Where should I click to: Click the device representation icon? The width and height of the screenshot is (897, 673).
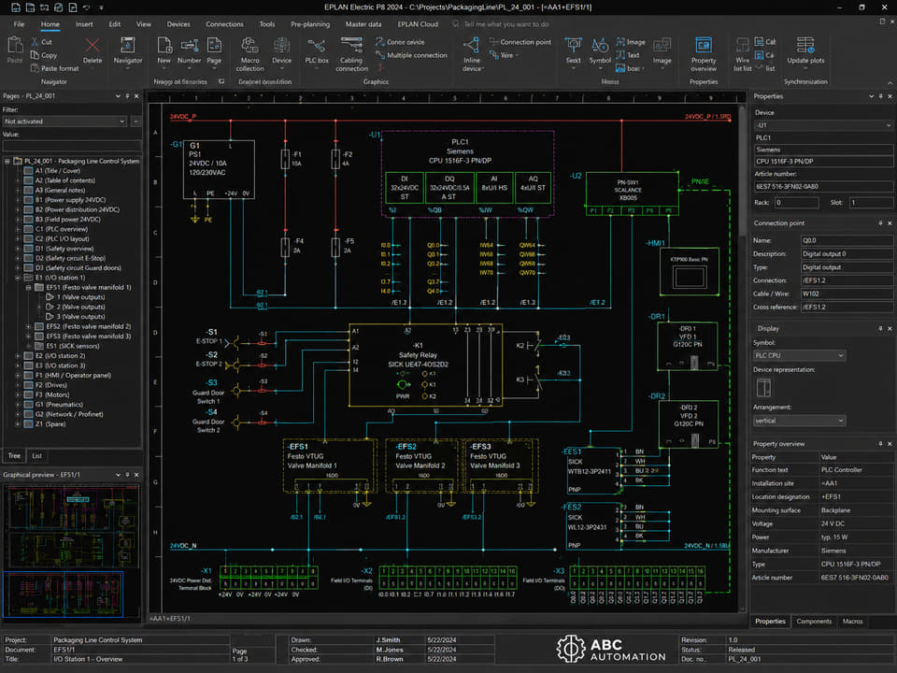point(763,387)
